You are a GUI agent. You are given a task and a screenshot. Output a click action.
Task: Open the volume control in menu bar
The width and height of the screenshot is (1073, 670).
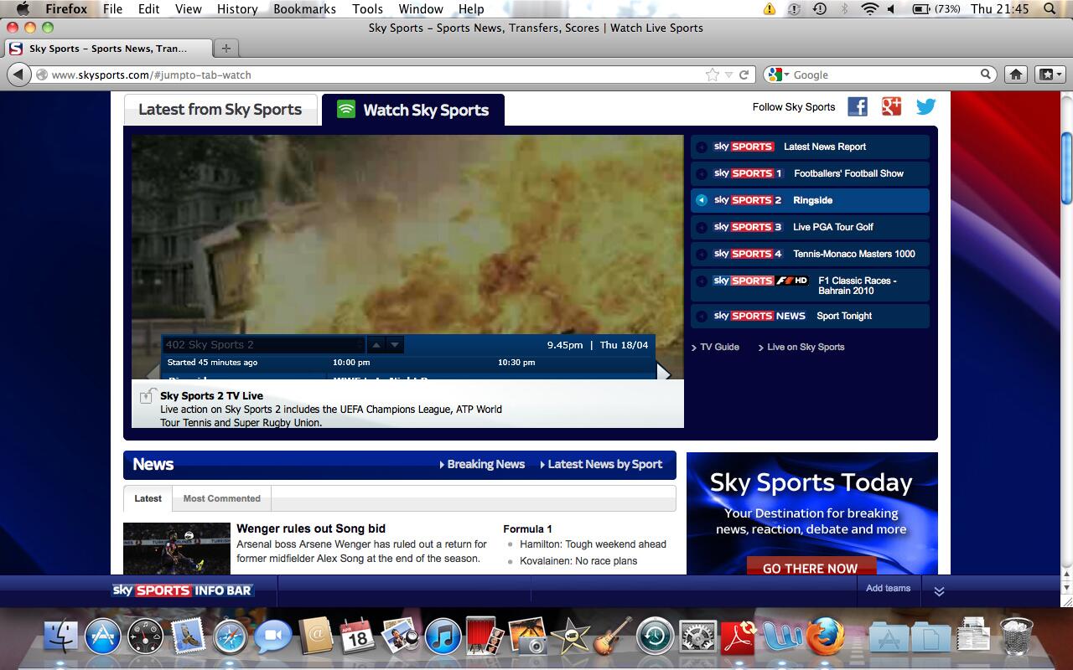[x=891, y=9]
